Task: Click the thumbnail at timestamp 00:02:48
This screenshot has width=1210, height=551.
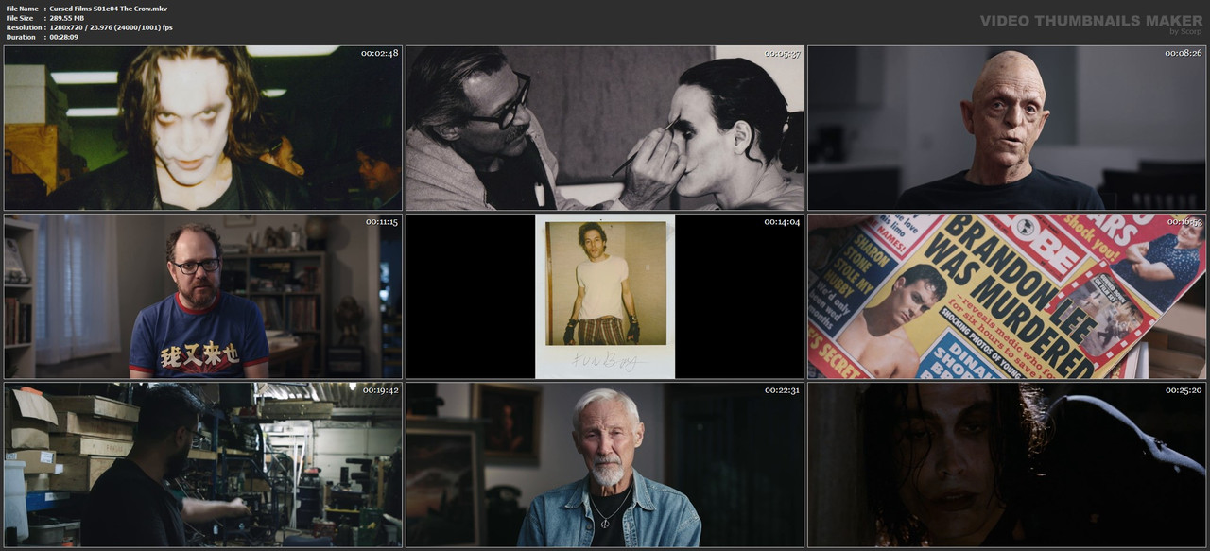Action: pyautogui.click(x=203, y=128)
